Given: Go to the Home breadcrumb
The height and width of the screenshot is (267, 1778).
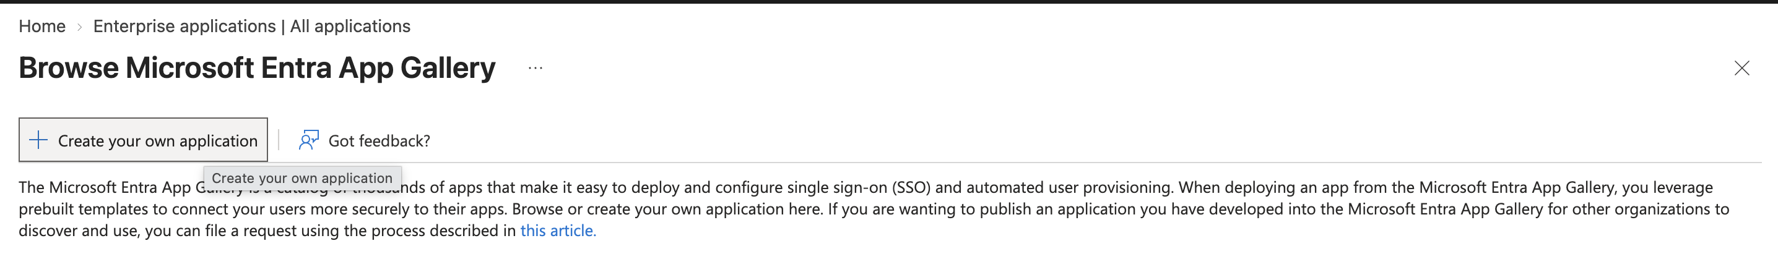Looking at the screenshot, I should click(x=42, y=26).
